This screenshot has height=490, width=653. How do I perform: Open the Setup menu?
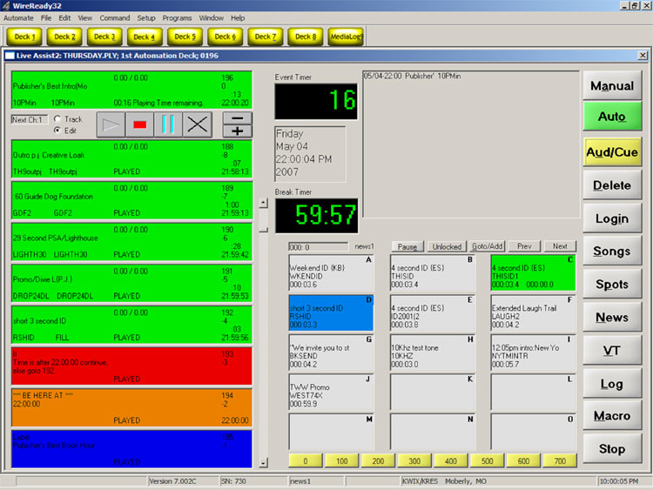146,18
